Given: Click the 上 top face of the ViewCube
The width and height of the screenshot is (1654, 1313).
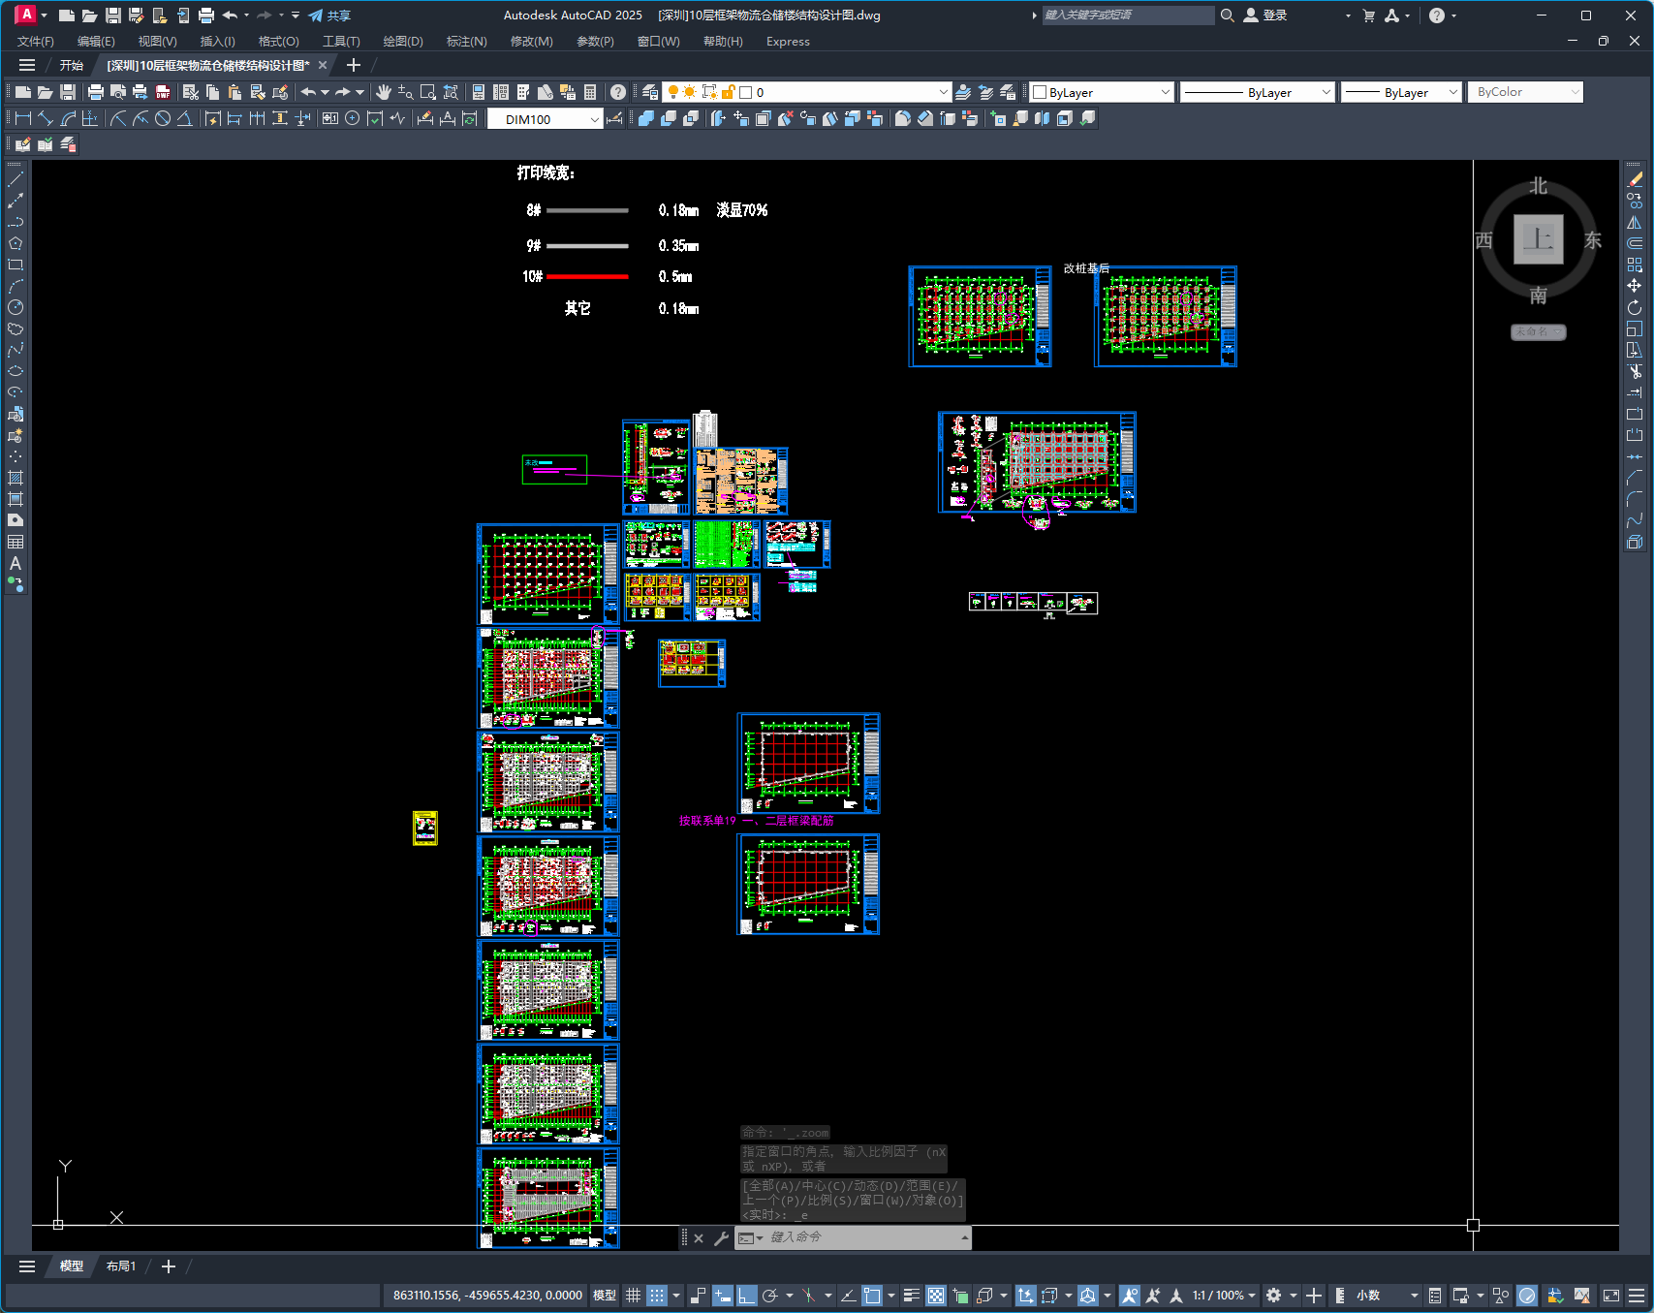Looking at the screenshot, I should click(x=1539, y=238).
